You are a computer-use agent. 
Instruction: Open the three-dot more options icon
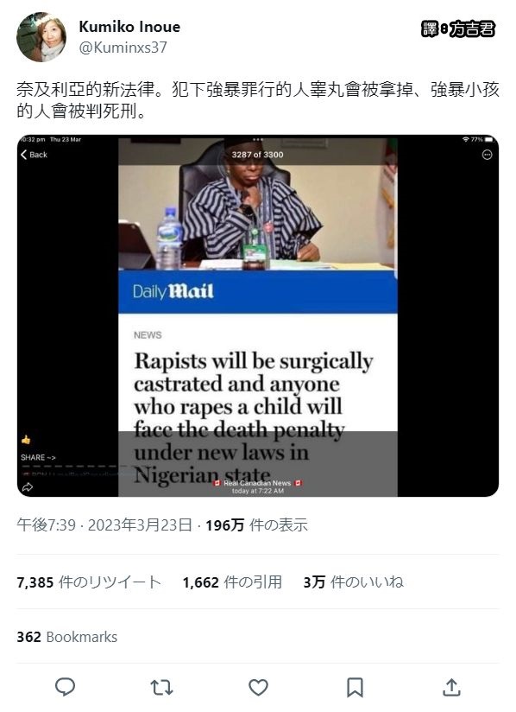(x=487, y=156)
